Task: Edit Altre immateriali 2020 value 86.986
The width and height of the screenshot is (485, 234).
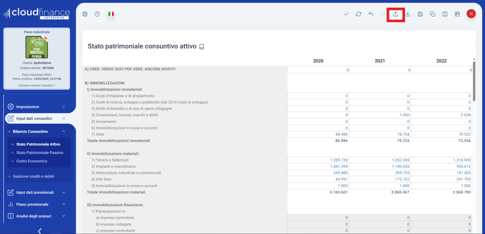Action: coord(318,135)
